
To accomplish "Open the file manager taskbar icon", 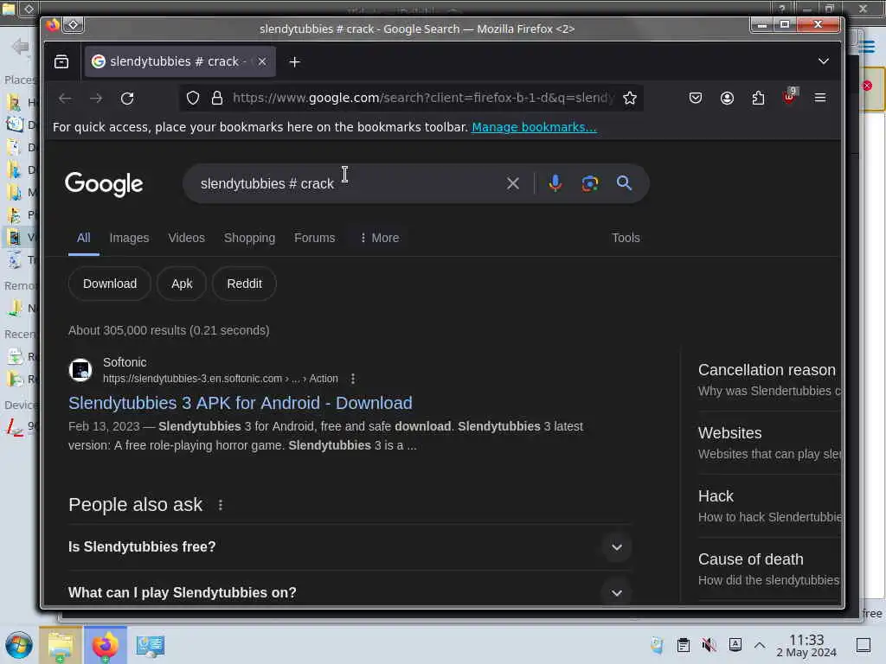I will (61, 645).
